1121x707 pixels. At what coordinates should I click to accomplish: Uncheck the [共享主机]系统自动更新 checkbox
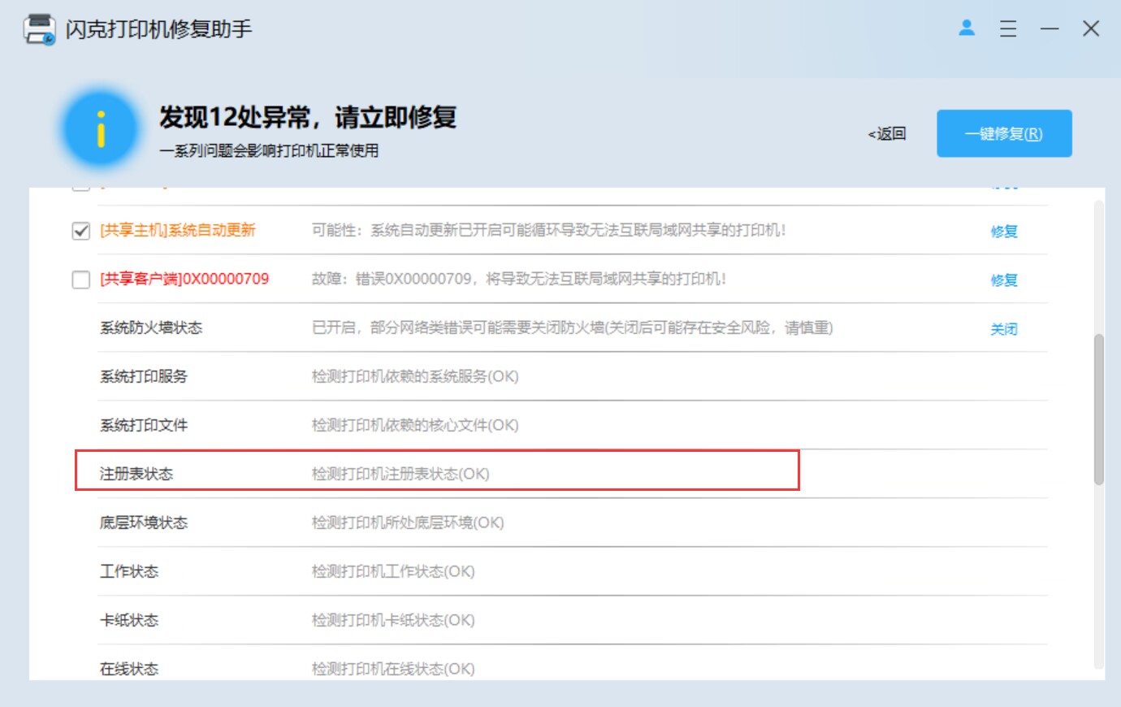click(80, 231)
